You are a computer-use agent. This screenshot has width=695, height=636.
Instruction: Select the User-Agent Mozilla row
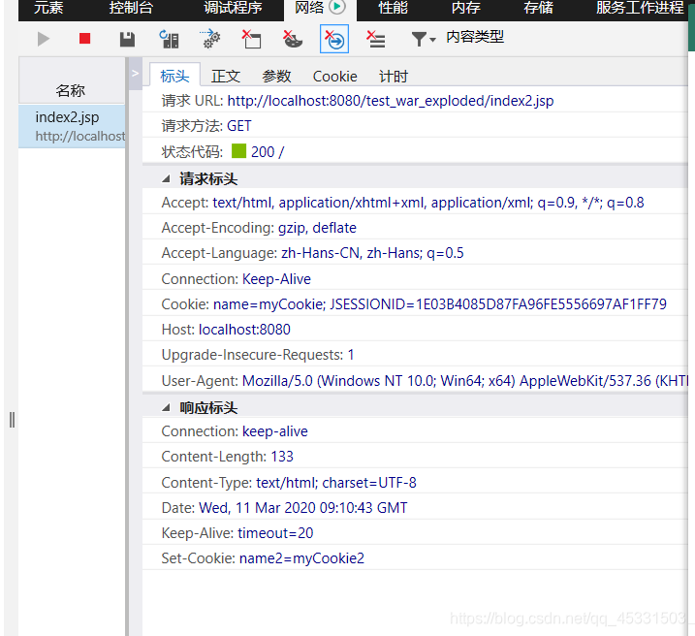pos(415,380)
